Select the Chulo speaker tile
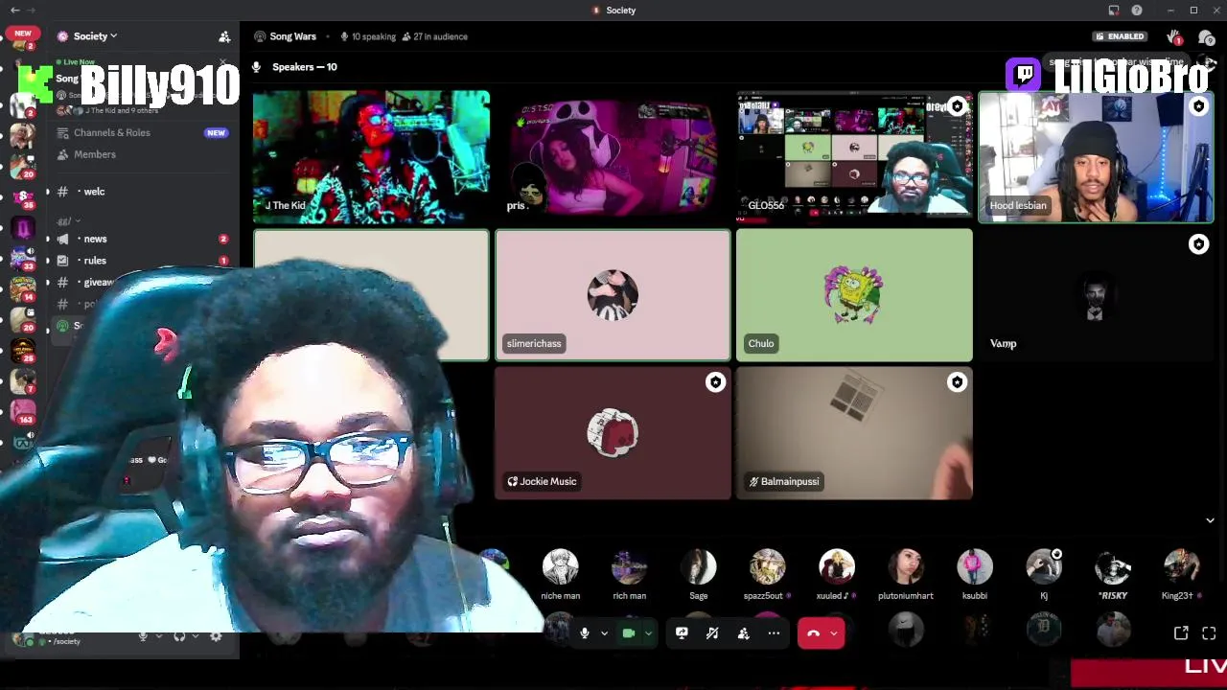 pos(854,295)
